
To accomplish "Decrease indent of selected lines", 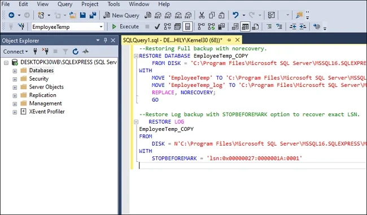I will point(293,27).
